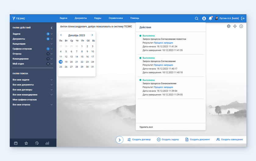Open calendar icon in bottom sidebar
Viewport: 256px width, 161px height.
click(x=16, y=143)
